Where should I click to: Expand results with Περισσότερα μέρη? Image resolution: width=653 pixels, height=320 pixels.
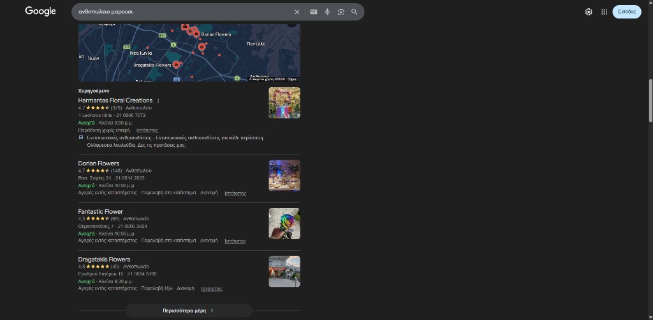point(189,310)
